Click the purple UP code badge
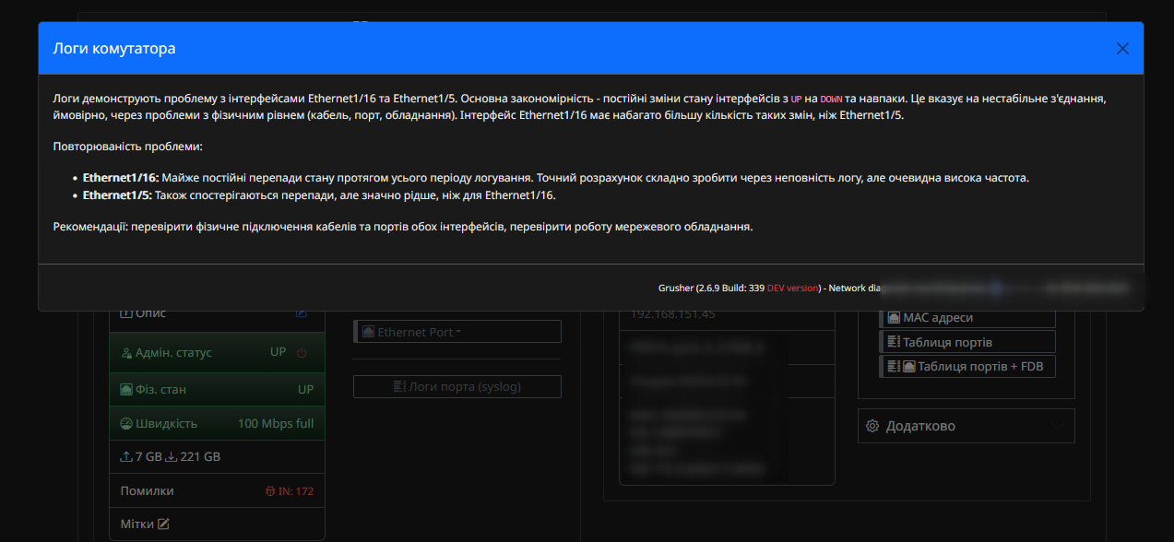 (x=797, y=98)
